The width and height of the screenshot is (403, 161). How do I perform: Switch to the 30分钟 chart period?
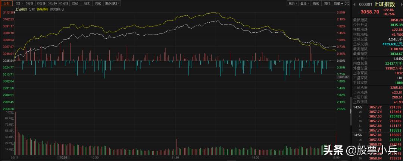coord(53,3)
